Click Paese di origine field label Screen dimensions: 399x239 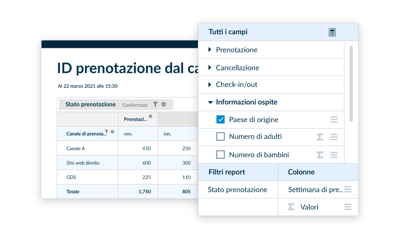254,119
